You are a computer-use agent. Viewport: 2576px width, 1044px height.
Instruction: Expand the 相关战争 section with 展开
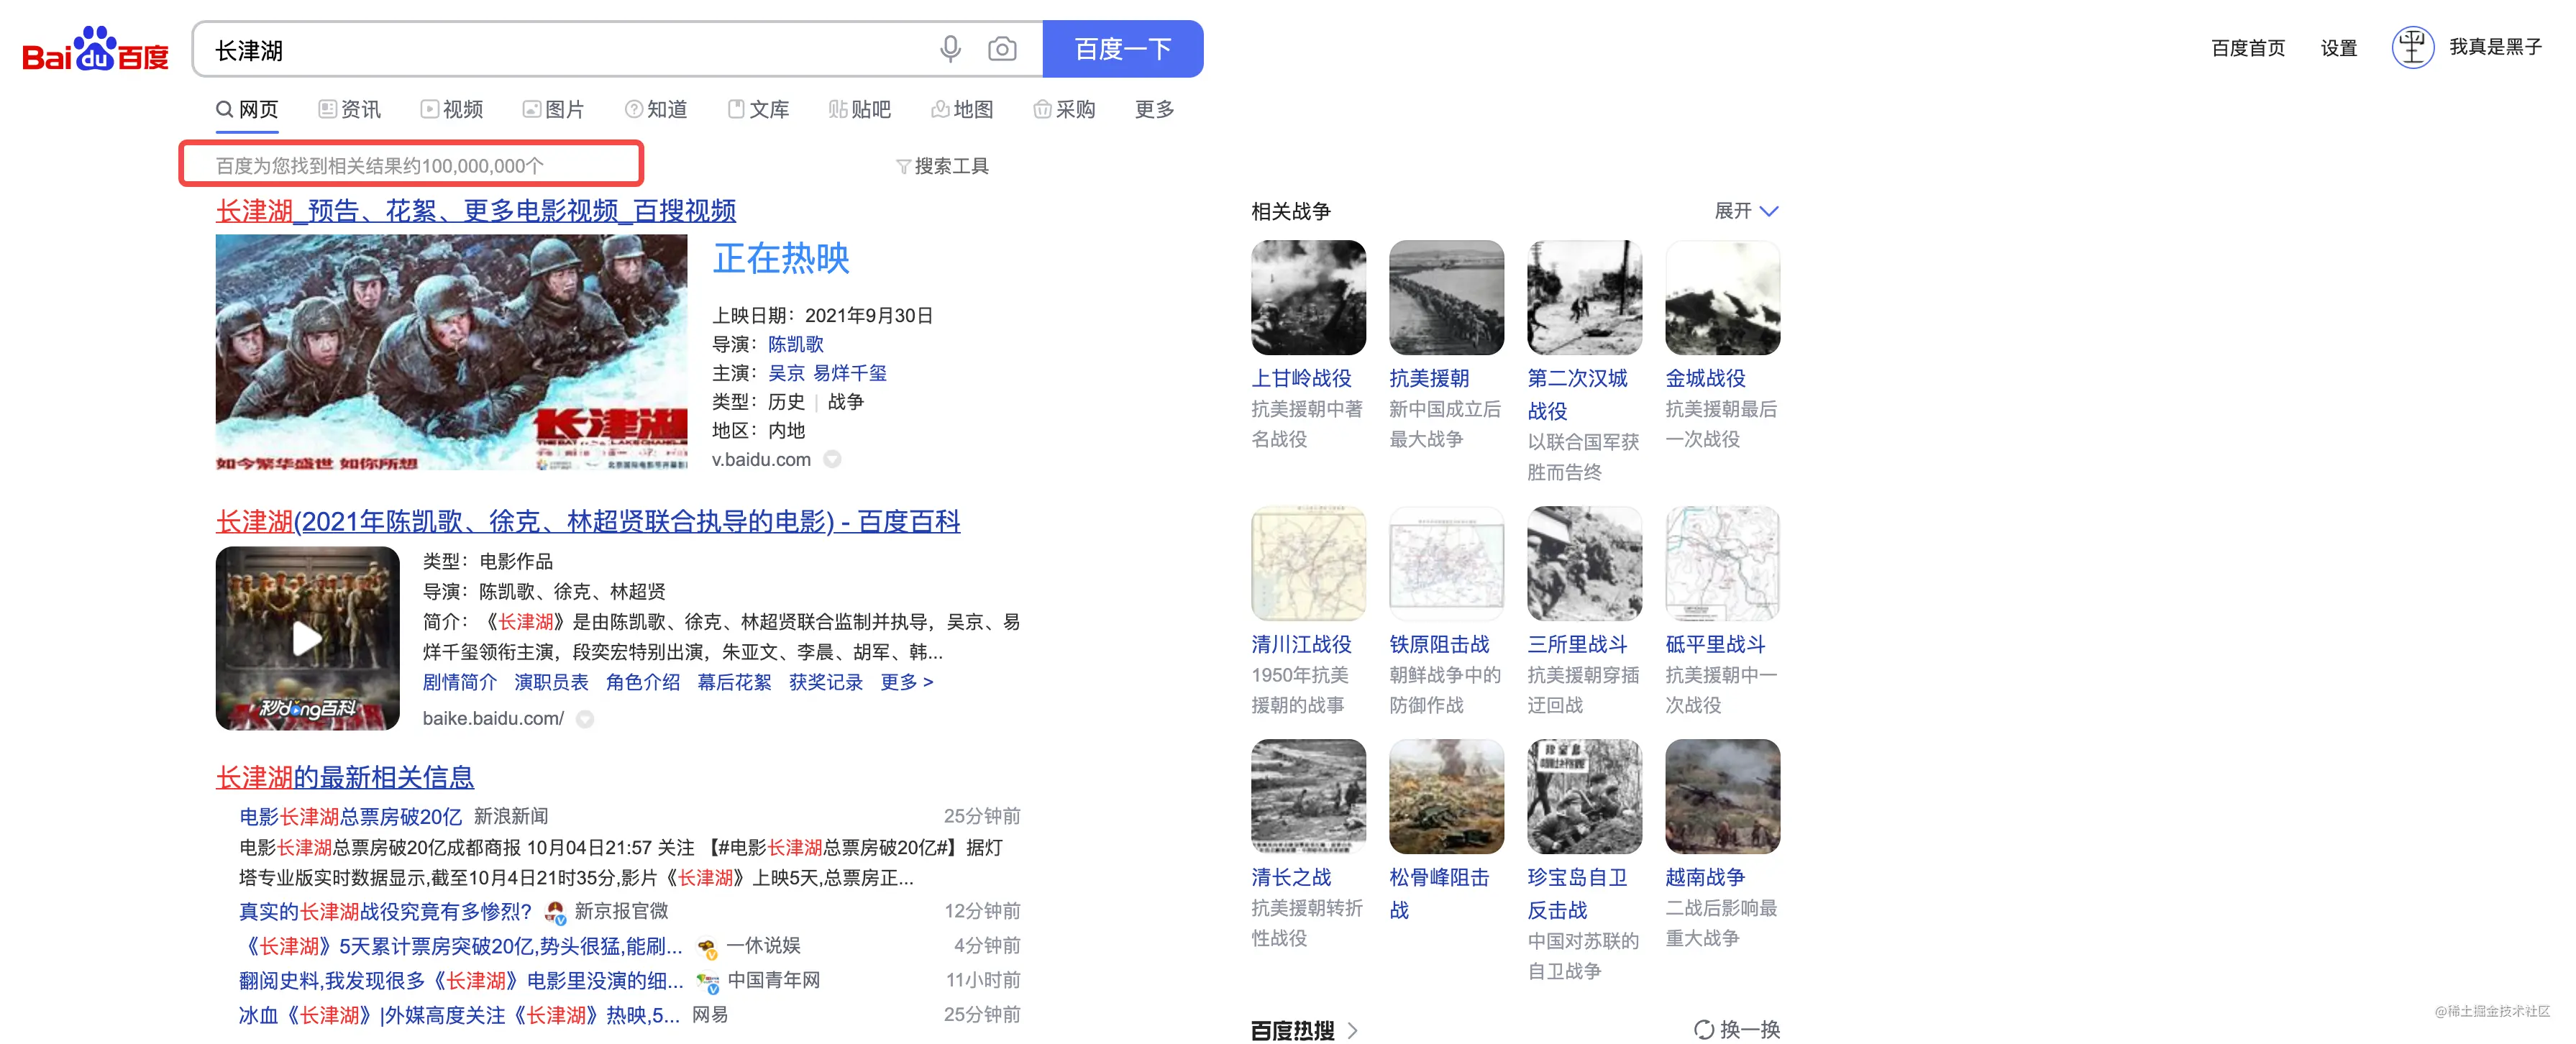pyautogui.click(x=1746, y=211)
